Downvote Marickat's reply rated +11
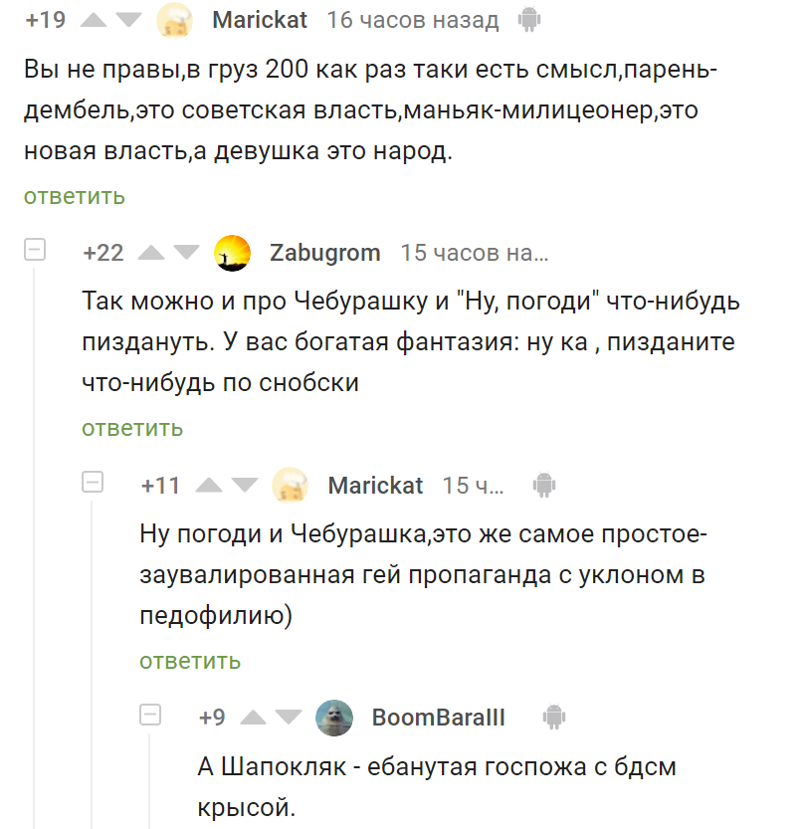 (246, 486)
